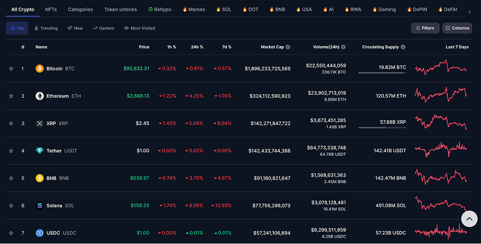Screen dimensions: 481x244
Task: Click the Bitcoin circulating supply progress bar
Action: click(382, 73)
